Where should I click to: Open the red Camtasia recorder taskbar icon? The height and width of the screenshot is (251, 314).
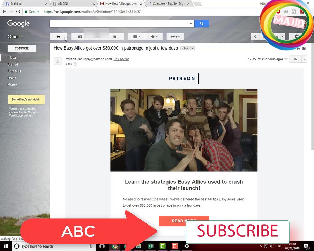[x=174, y=246]
